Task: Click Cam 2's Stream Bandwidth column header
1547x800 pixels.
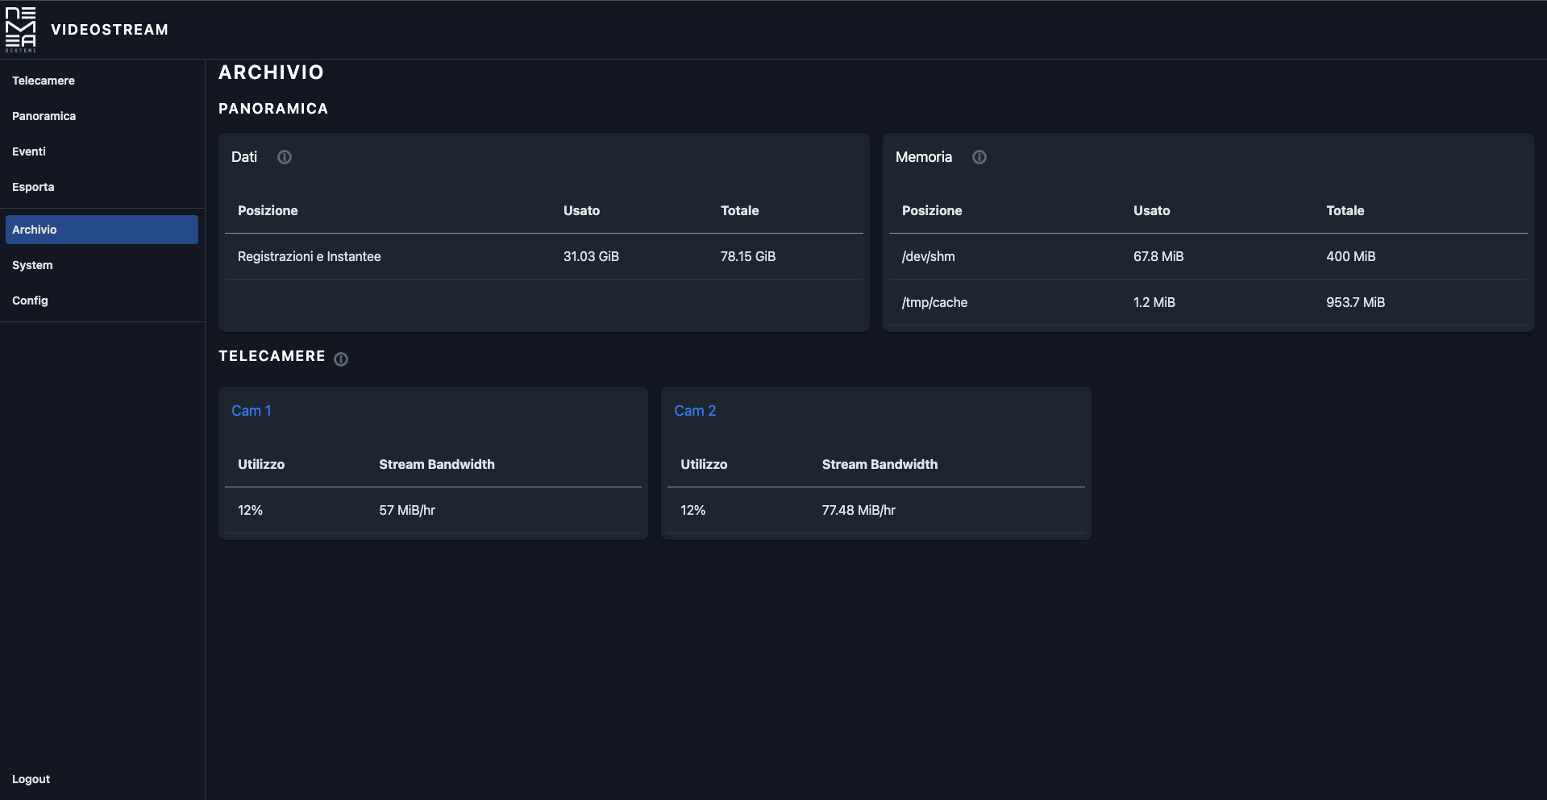Action: (x=880, y=464)
